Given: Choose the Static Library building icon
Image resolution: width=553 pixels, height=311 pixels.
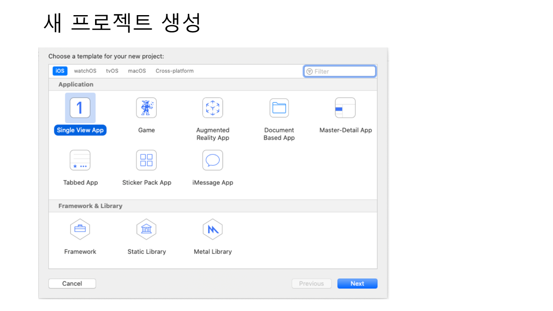Looking at the screenshot, I should 146,229.
